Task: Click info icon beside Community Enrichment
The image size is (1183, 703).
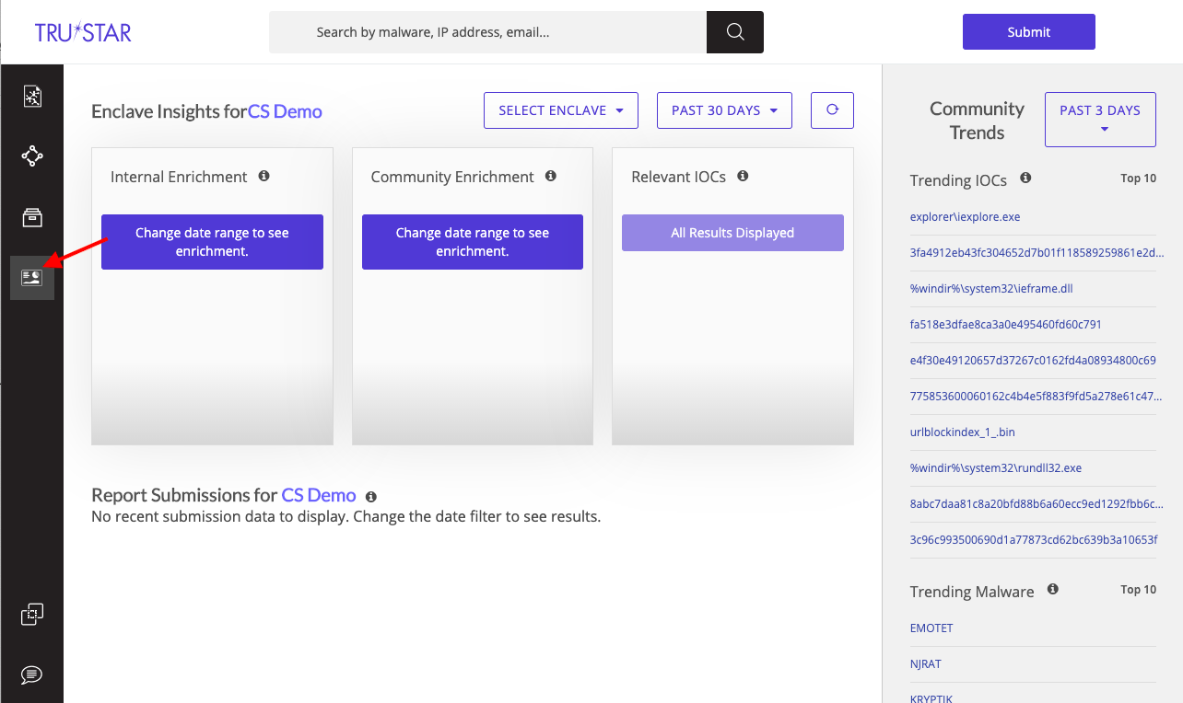Action: (551, 176)
